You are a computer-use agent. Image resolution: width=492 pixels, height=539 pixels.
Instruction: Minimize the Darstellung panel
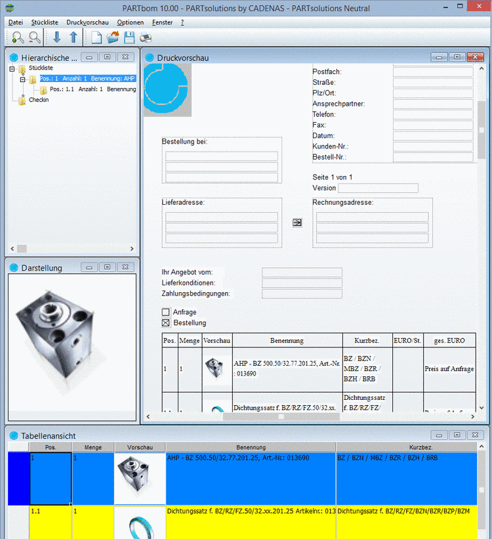pos(89,267)
